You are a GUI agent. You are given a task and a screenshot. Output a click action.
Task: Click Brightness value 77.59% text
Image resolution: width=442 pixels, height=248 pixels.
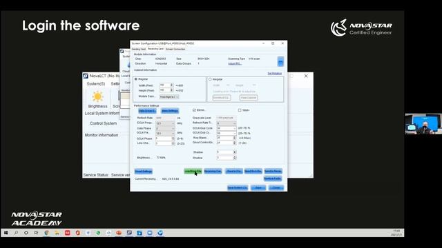pos(161,158)
